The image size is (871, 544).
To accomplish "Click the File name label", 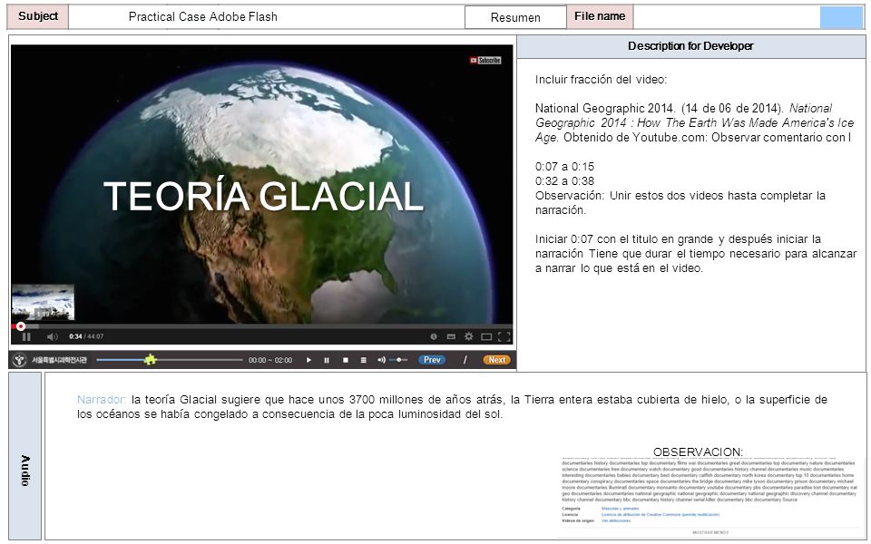I will click(600, 16).
